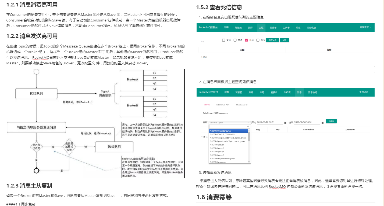Click the heading 1.2.1 消息消费高可用
This screenshot has width=384, height=206.
coord(32,5)
